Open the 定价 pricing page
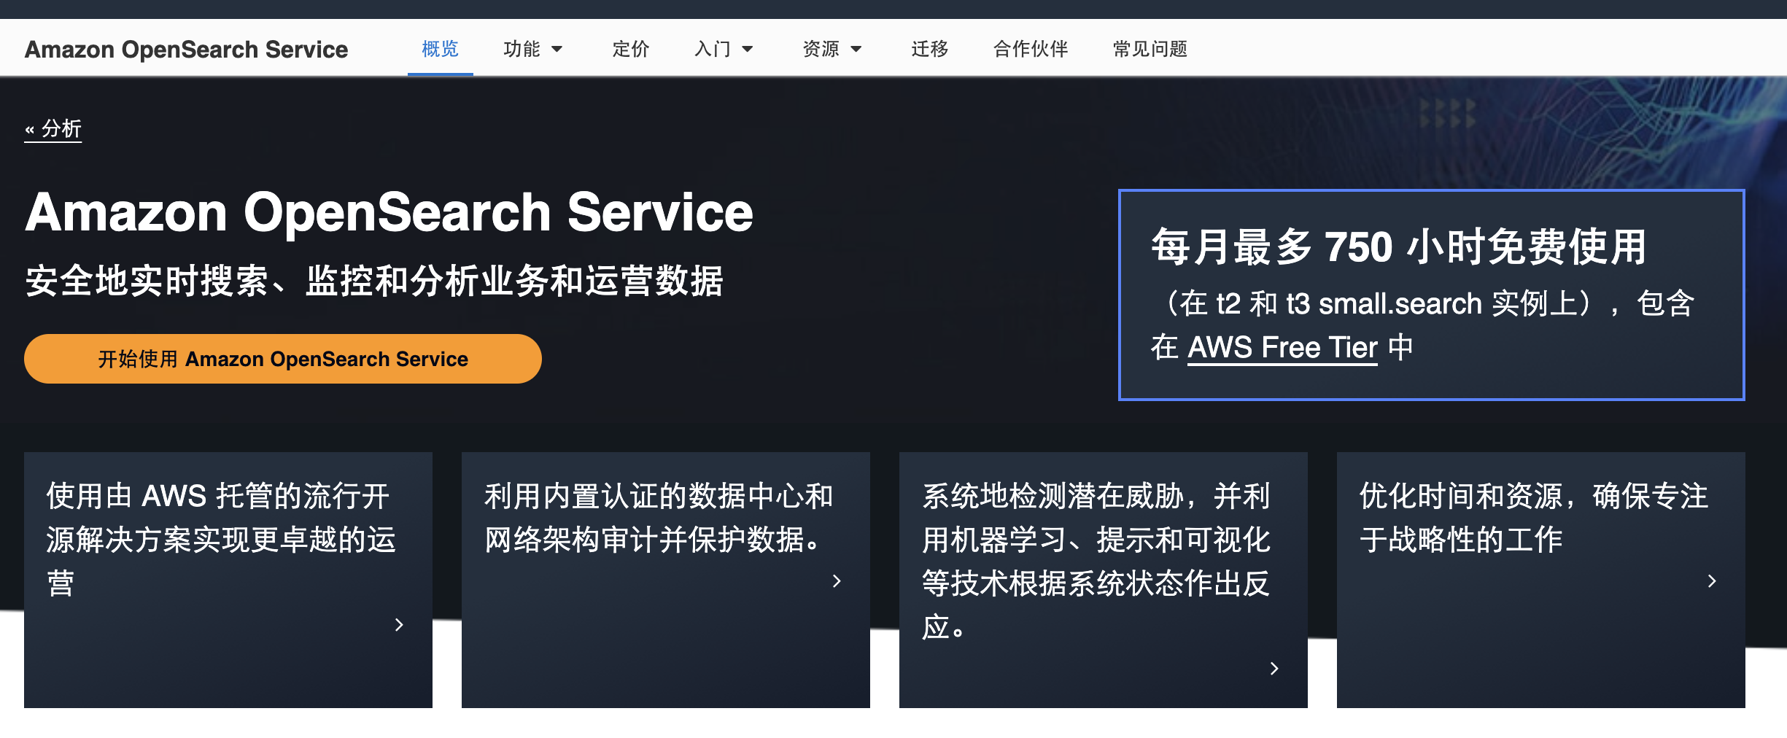1787x738 pixels. [x=630, y=49]
